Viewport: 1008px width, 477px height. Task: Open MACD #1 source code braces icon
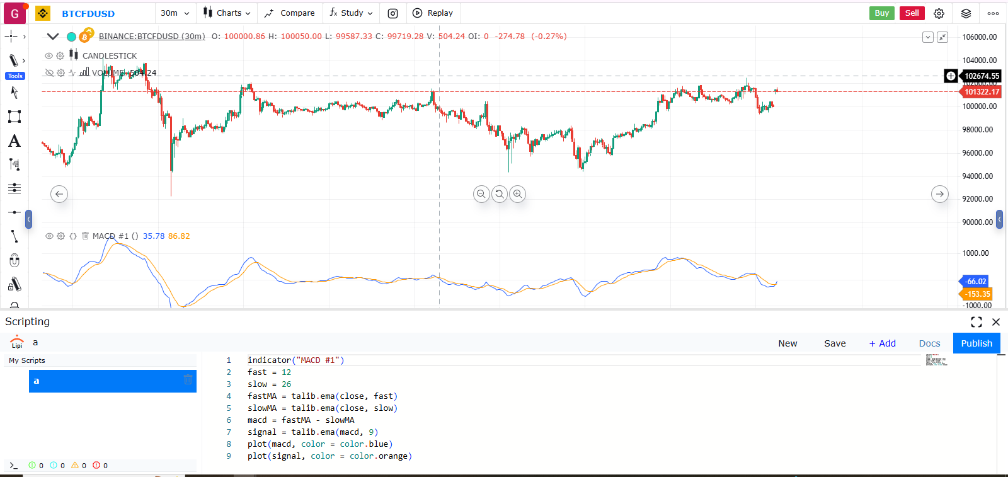[73, 236]
